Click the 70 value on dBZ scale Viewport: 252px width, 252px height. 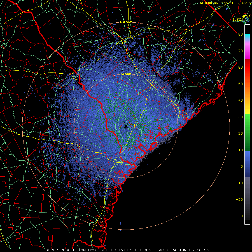pyautogui.click(x=241, y=51)
